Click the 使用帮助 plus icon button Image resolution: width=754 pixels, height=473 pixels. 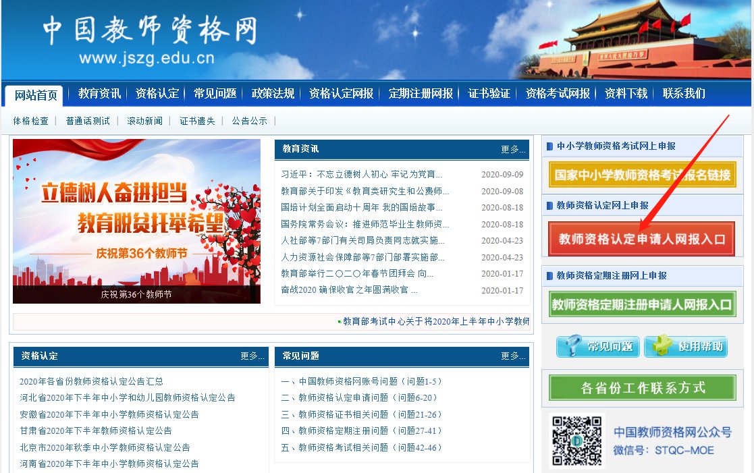click(685, 347)
